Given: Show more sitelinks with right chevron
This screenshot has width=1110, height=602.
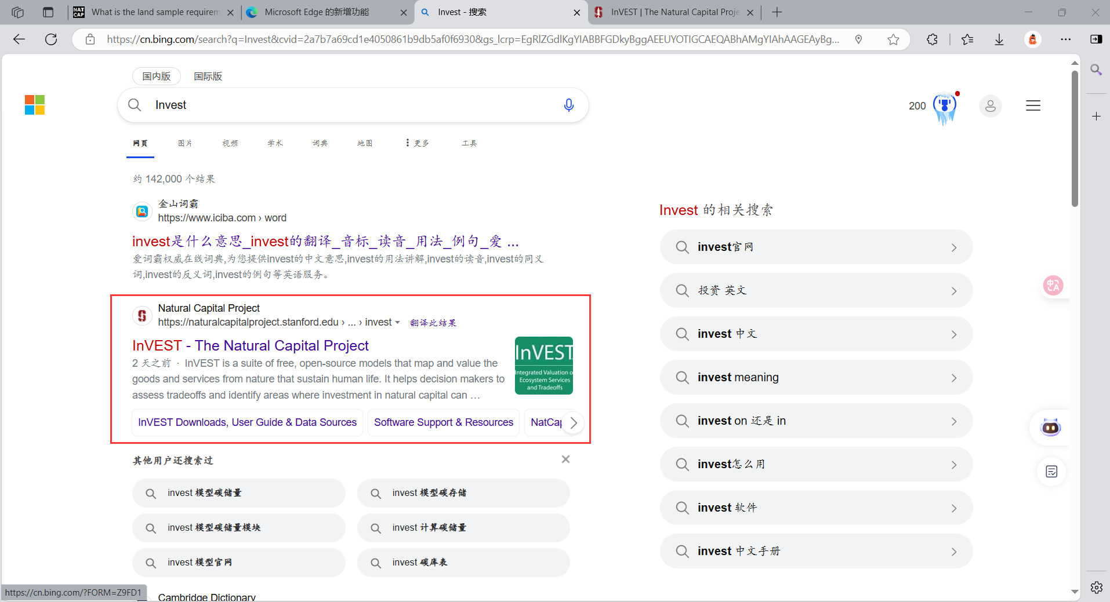Looking at the screenshot, I should 574,423.
